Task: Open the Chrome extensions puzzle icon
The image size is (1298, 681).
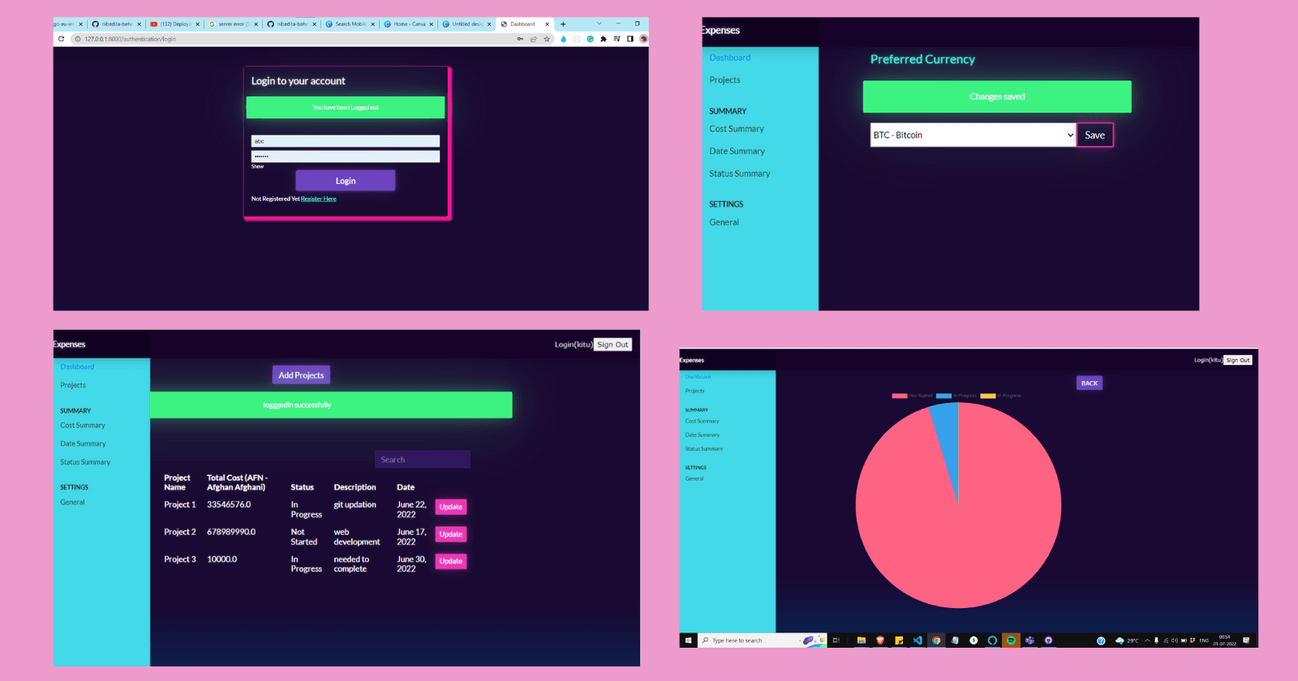Action: (603, 39)
